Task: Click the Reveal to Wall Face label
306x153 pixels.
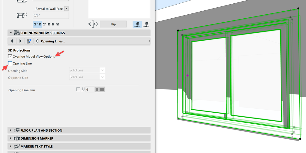Action: (49, 9)
